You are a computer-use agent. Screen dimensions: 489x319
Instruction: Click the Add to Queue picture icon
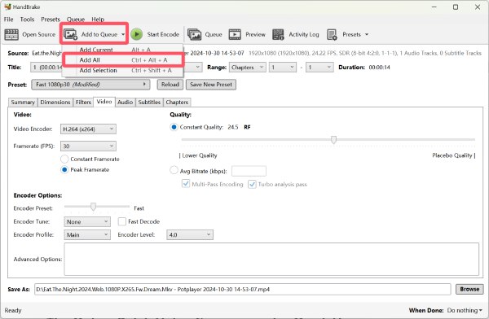pyautogui.click(x=70, y=34)
